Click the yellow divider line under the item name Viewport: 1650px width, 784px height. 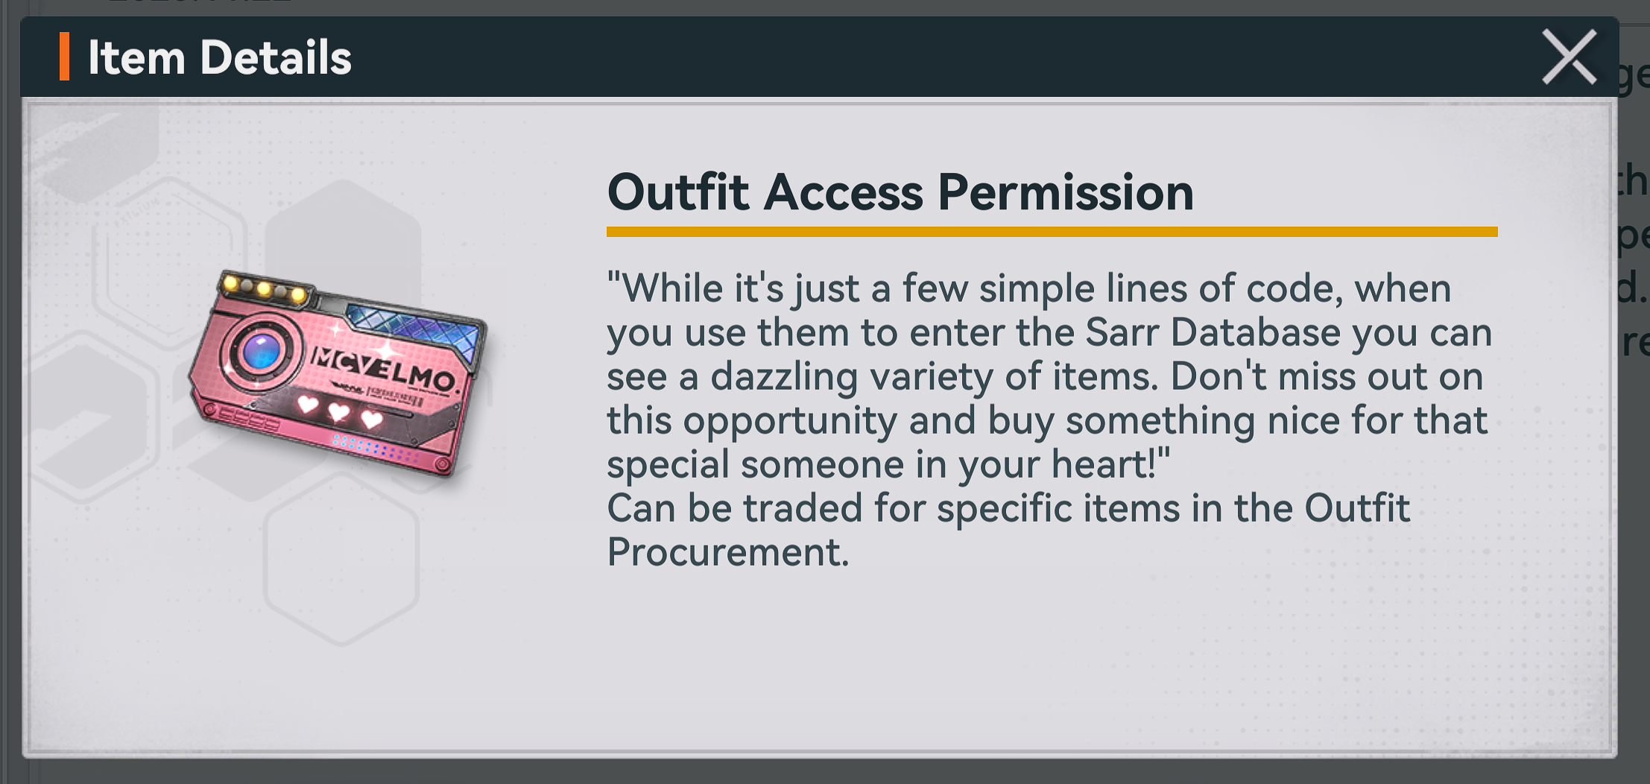pyautogui.click(x=1052, y=232)
